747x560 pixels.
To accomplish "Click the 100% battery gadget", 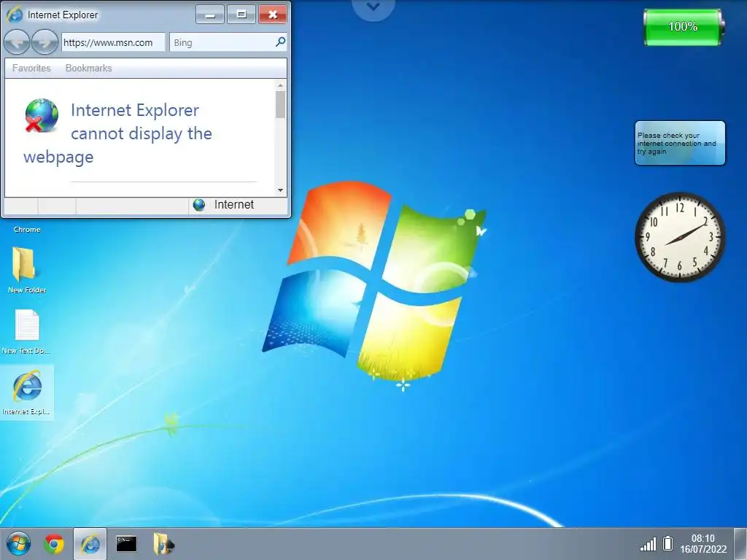I will coord(683,27).
